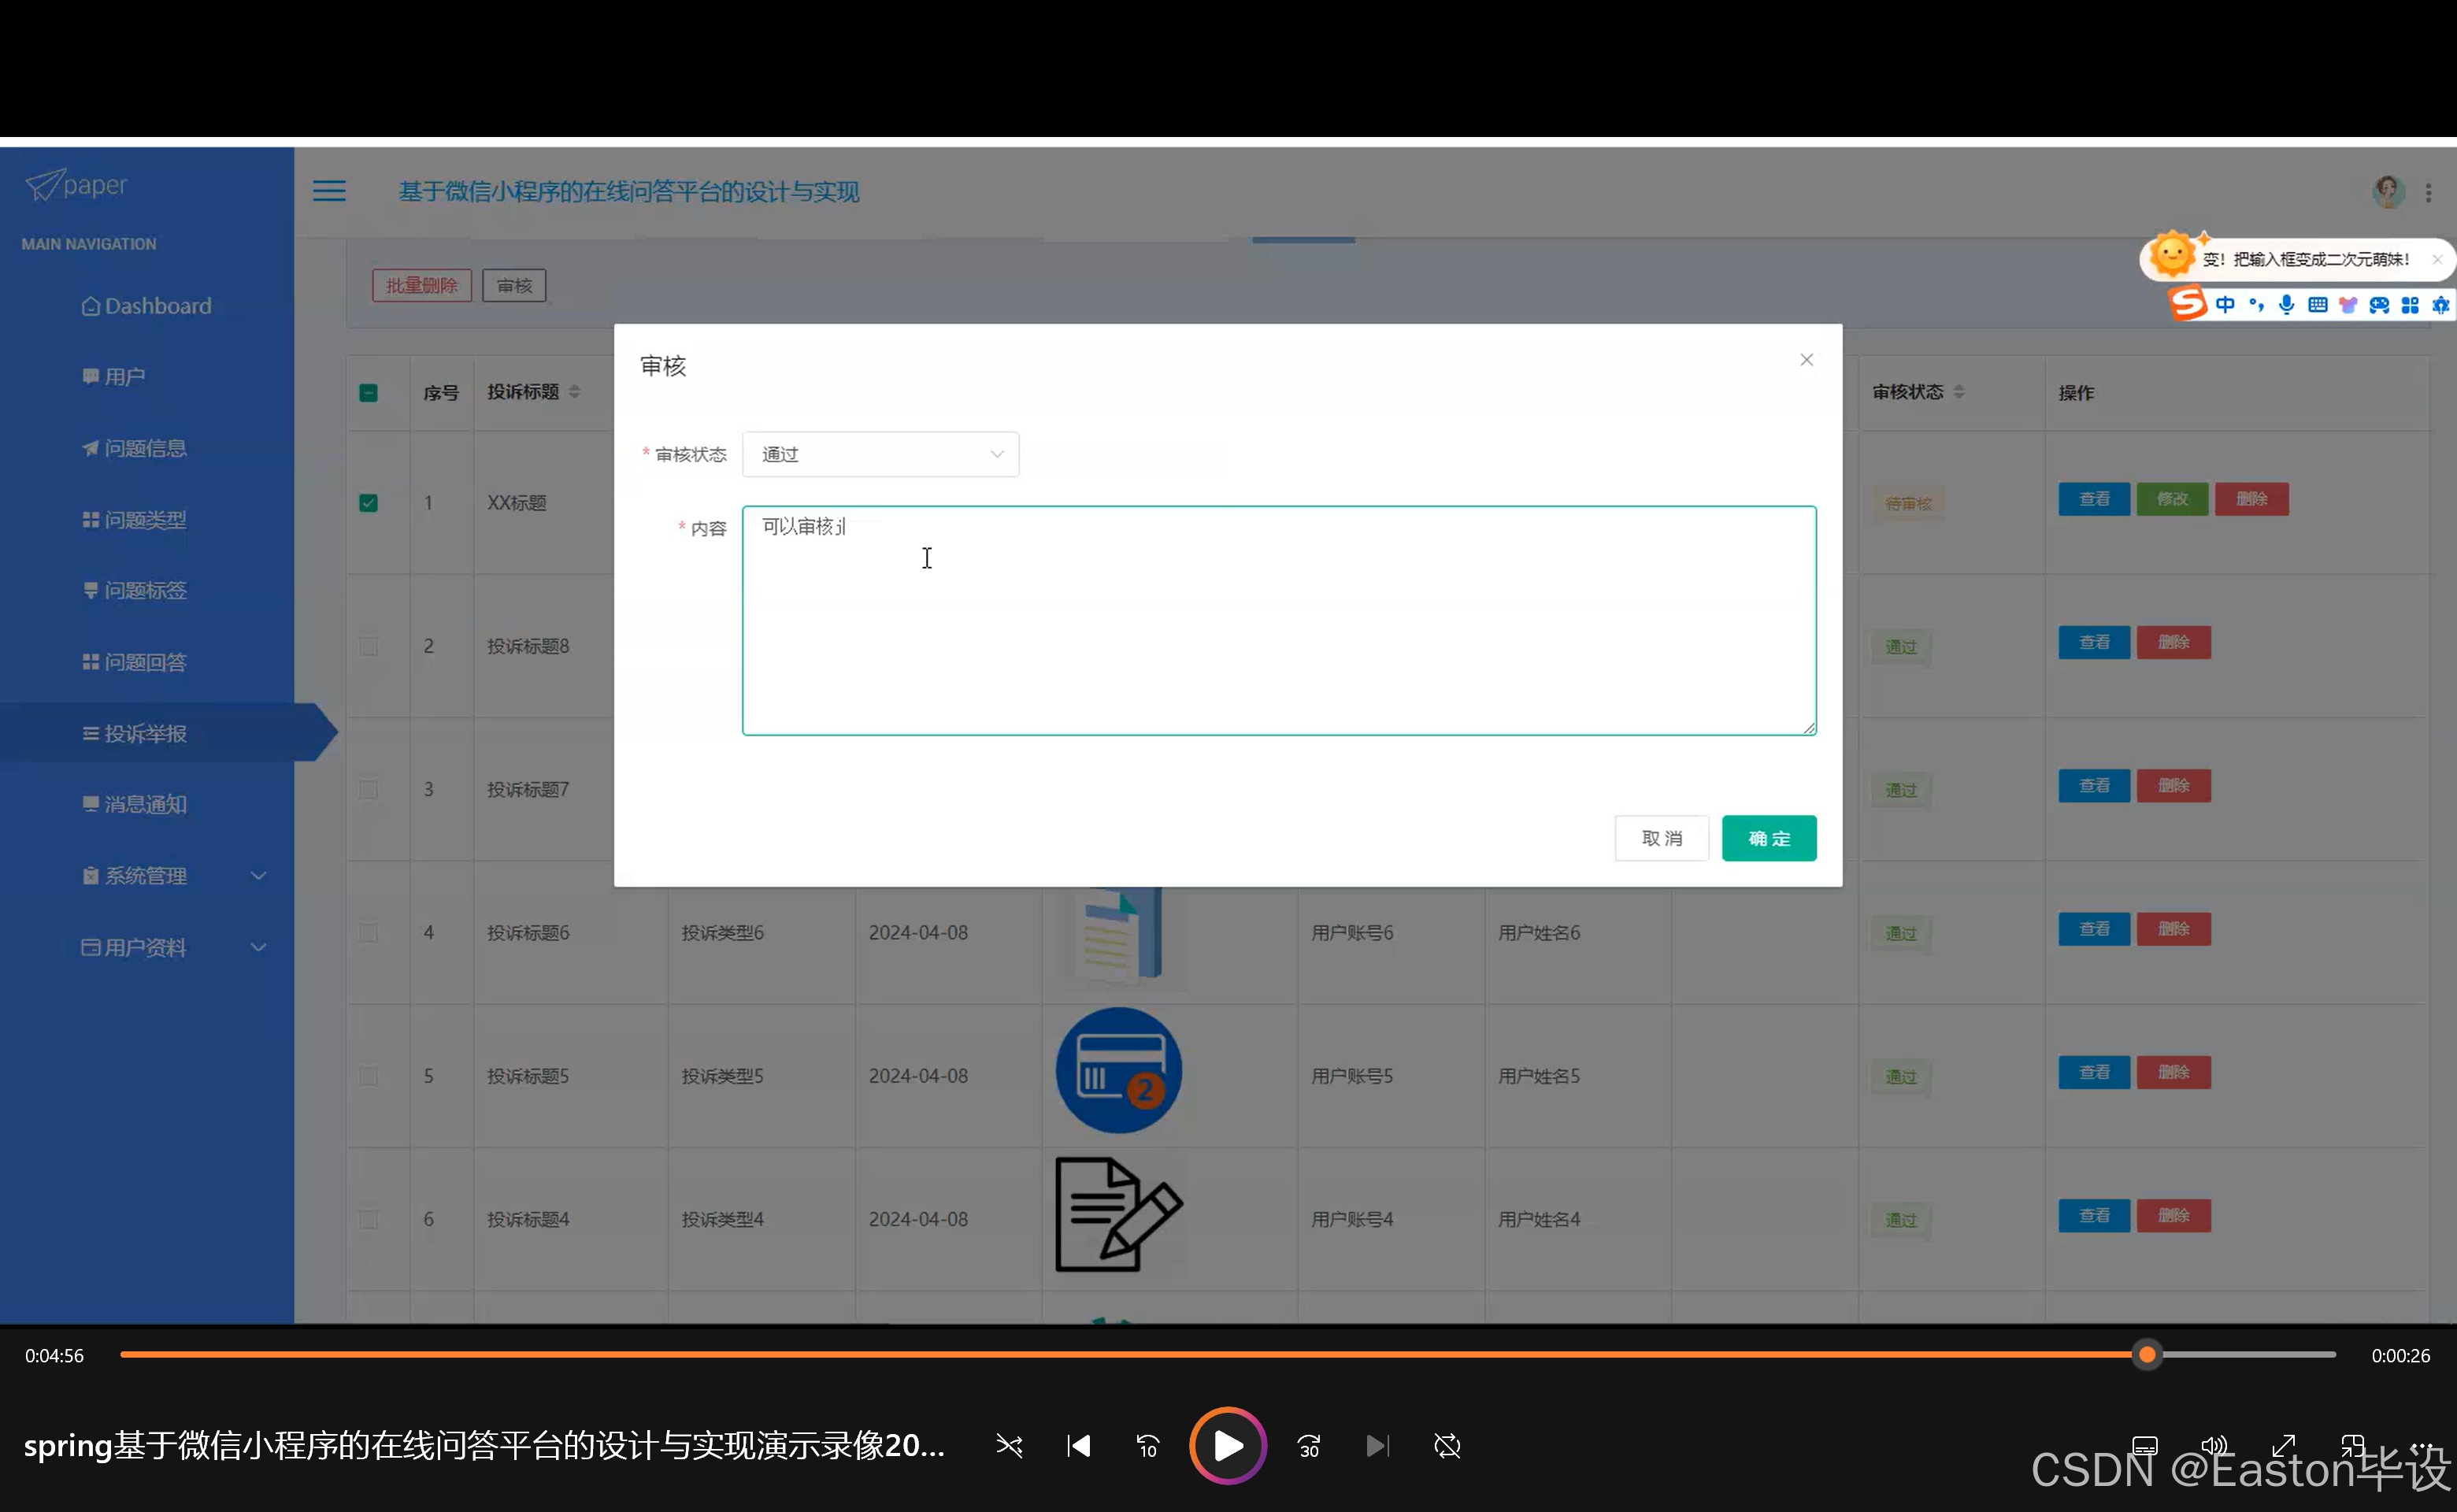Toggle shuffle playback icon
The width and height of the screenshot is (2457, 1512).
pyautogui.click(x=1009, y=1446)
